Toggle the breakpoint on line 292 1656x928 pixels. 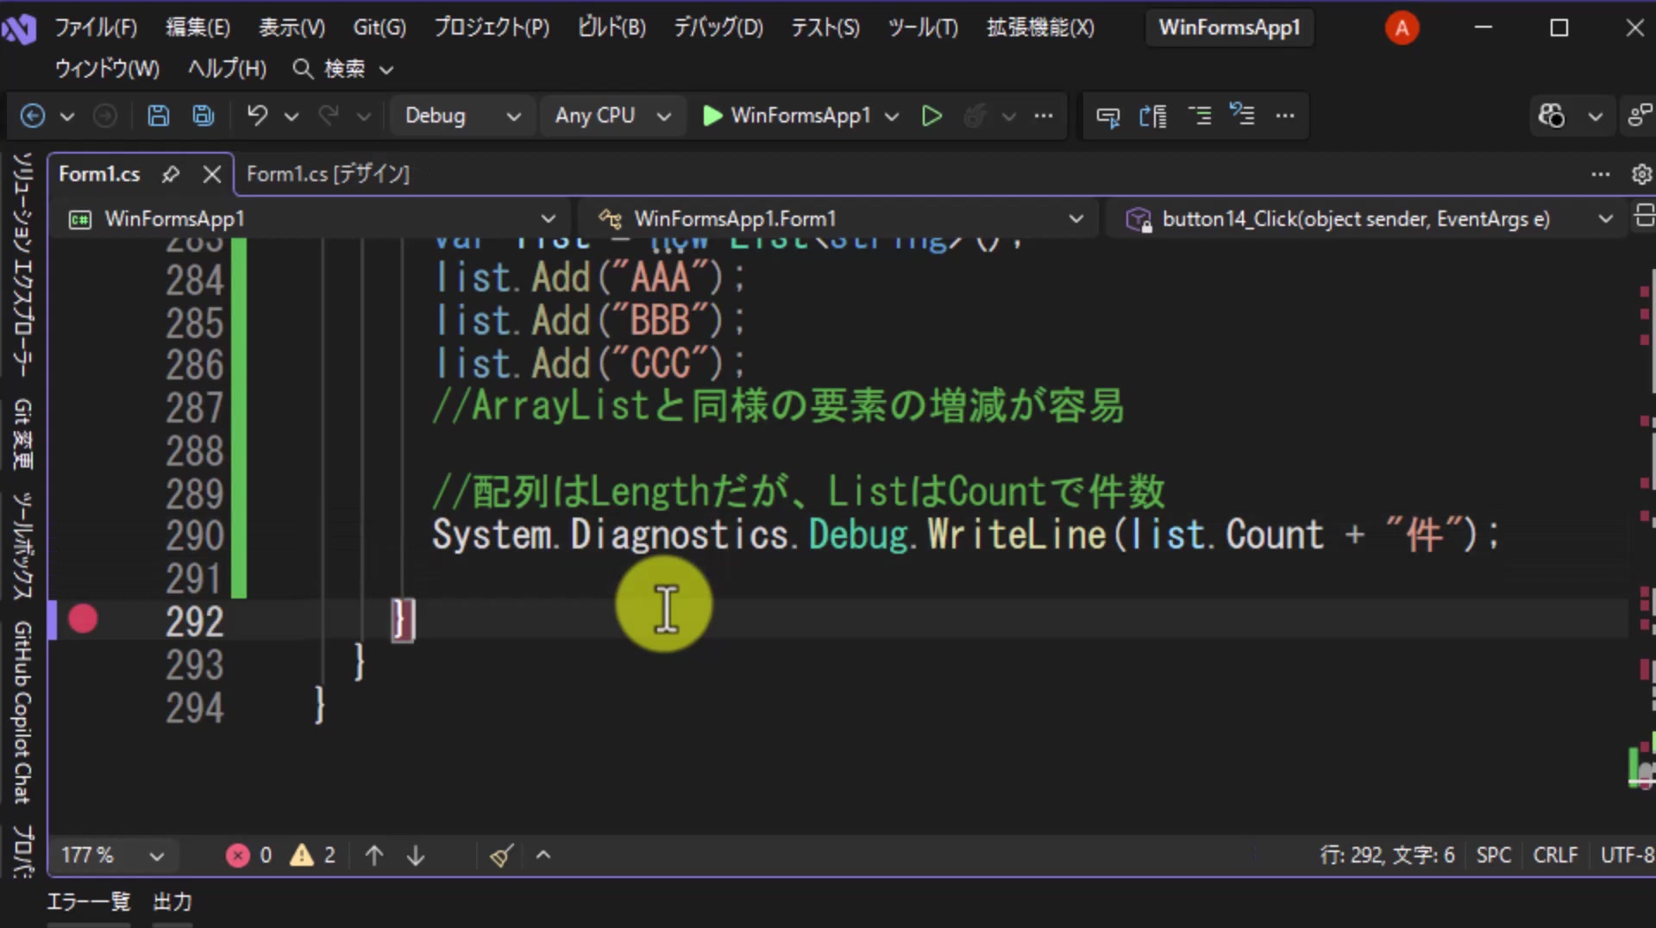[83, 619]
